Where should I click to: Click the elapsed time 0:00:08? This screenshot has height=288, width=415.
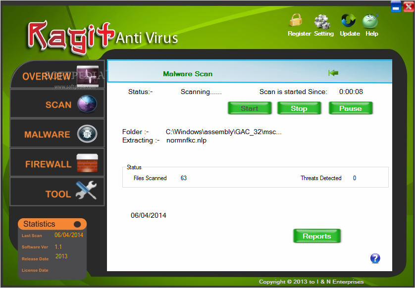(351, 92)
